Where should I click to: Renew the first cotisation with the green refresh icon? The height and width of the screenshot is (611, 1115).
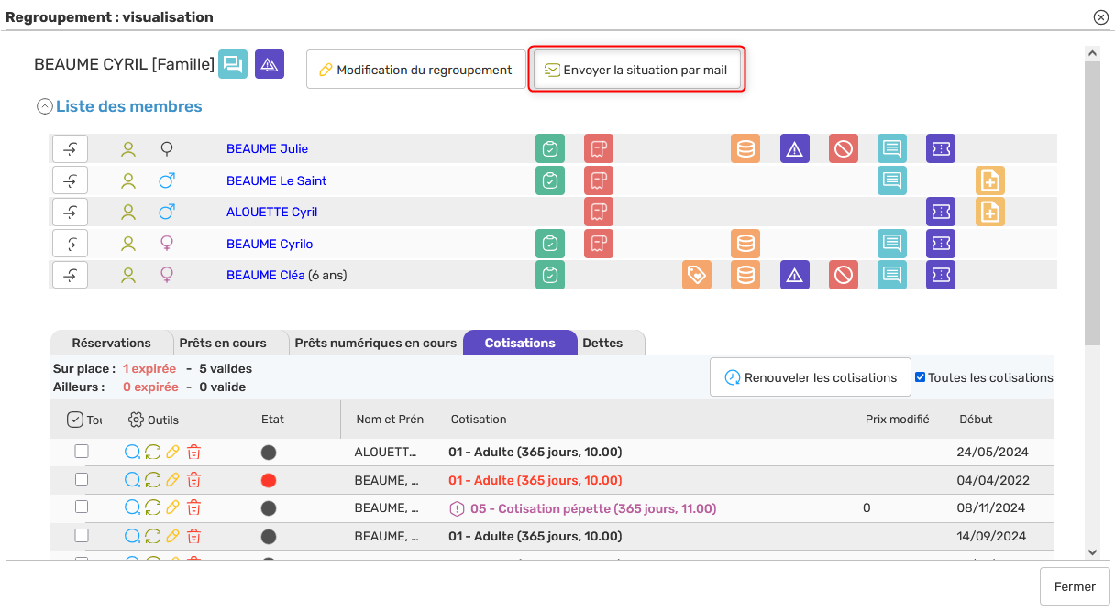point(150,451)
